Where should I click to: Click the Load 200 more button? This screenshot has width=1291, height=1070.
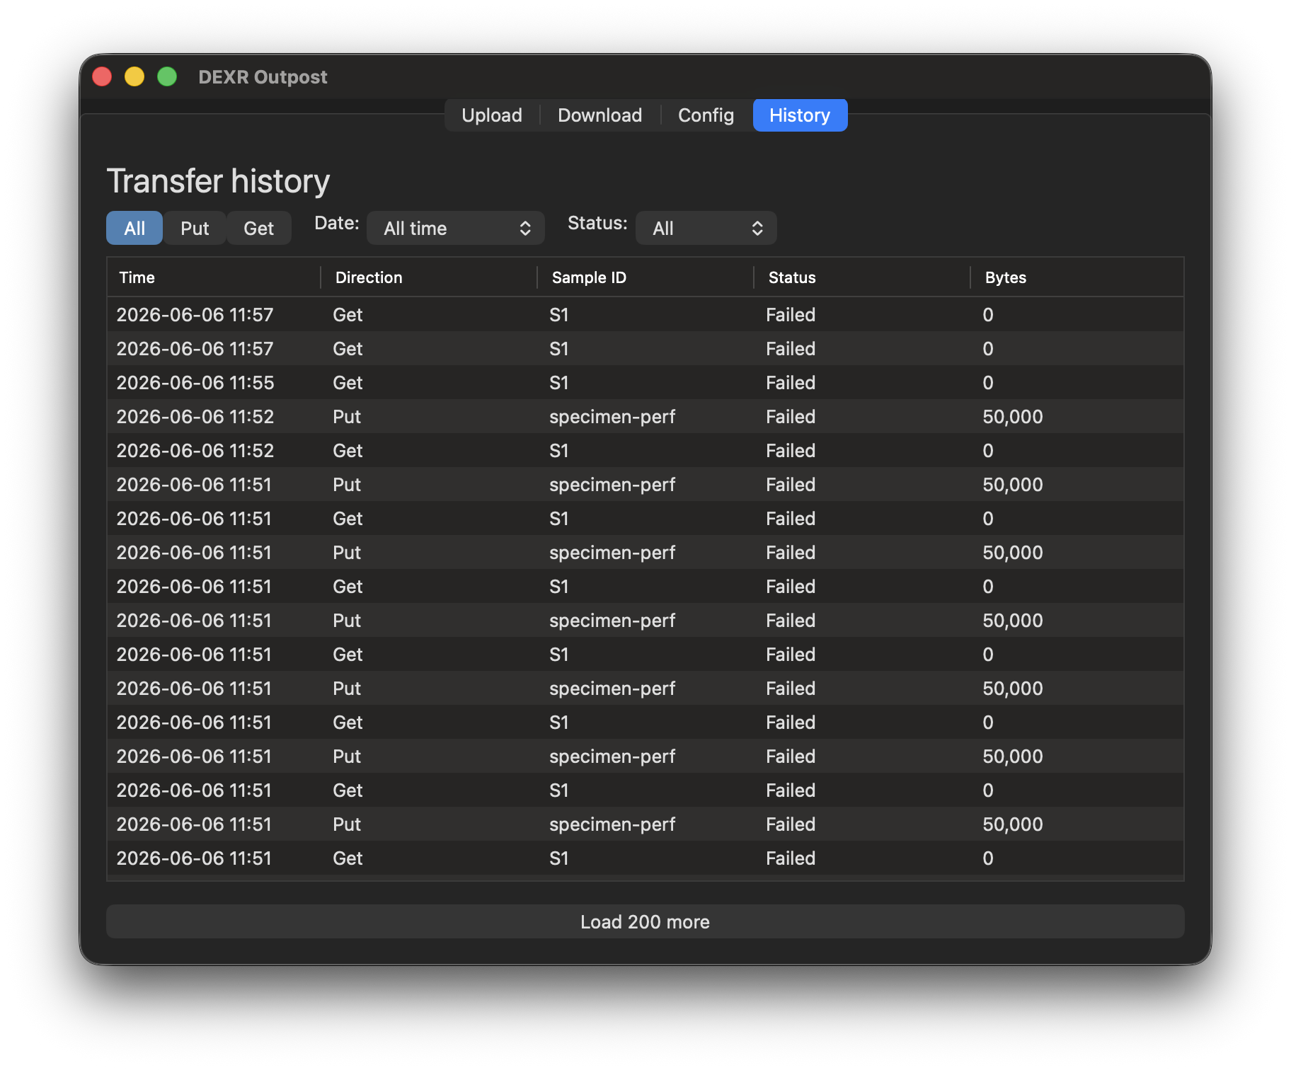click(645, 921)
